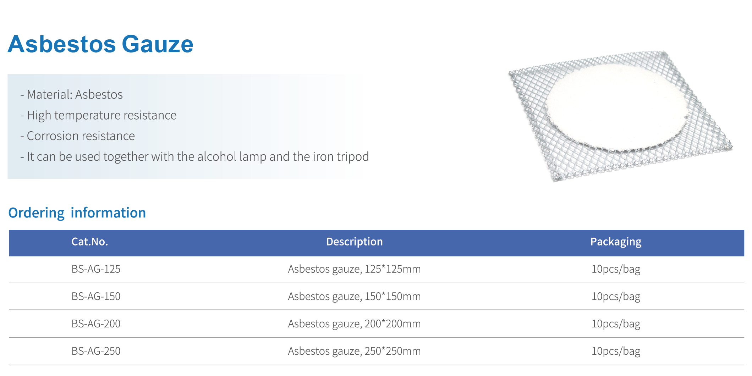
Task: Click catalog number BS-AG-250
Action: click(x=96, y=351)
